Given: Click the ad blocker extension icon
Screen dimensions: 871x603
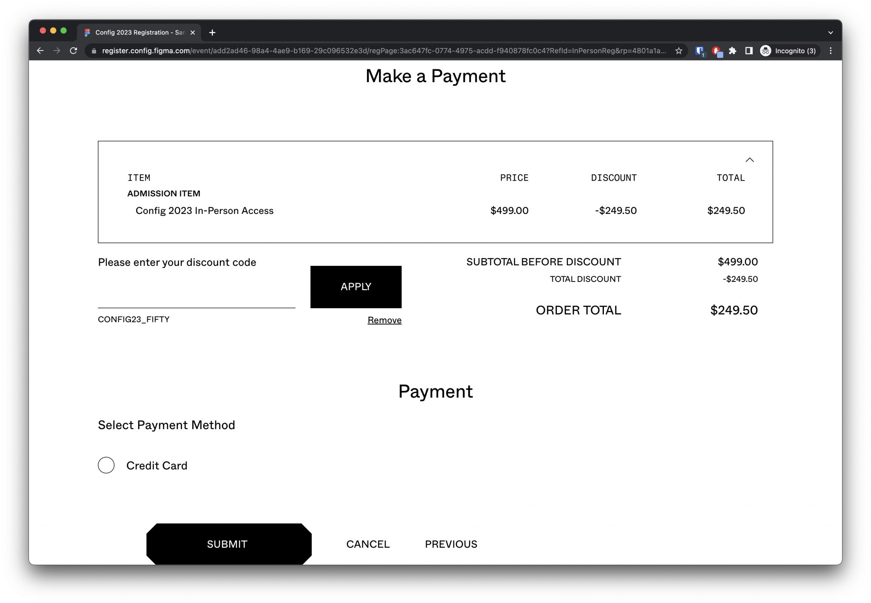Looking at the screenshot, I should click(x=717, y=51).
